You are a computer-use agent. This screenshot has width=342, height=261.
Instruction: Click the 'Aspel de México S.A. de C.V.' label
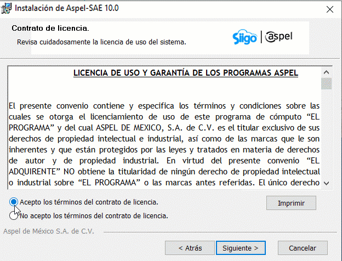[49, 231]
